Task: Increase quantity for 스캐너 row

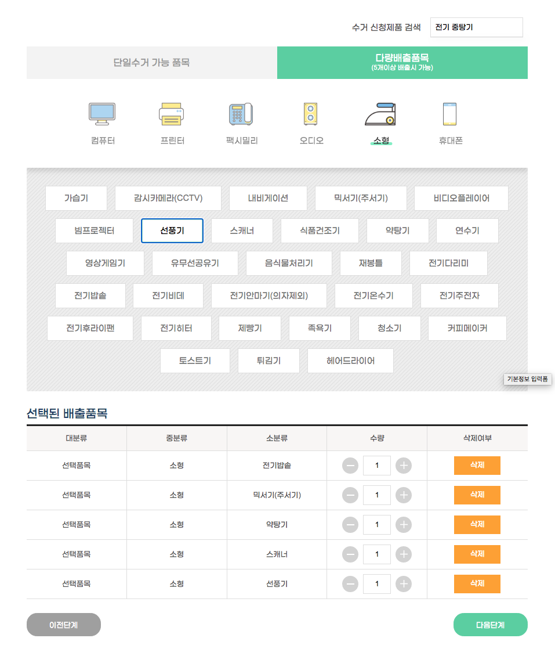Action: click(404, 554)
